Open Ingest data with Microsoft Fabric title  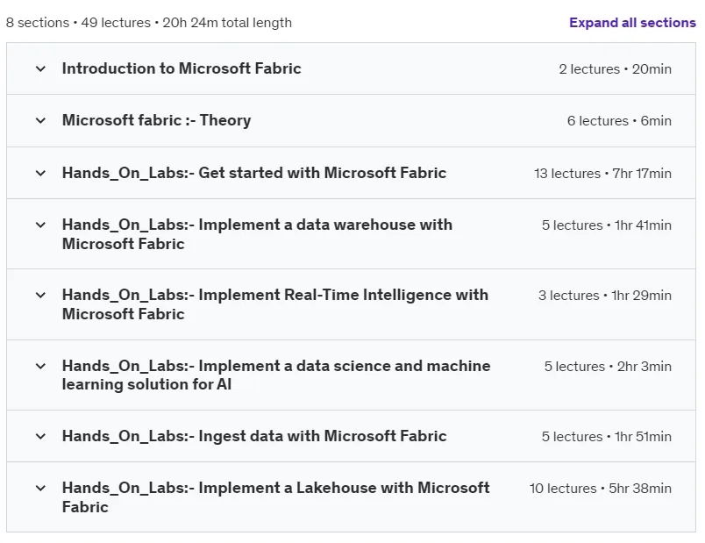coord(254,436)
